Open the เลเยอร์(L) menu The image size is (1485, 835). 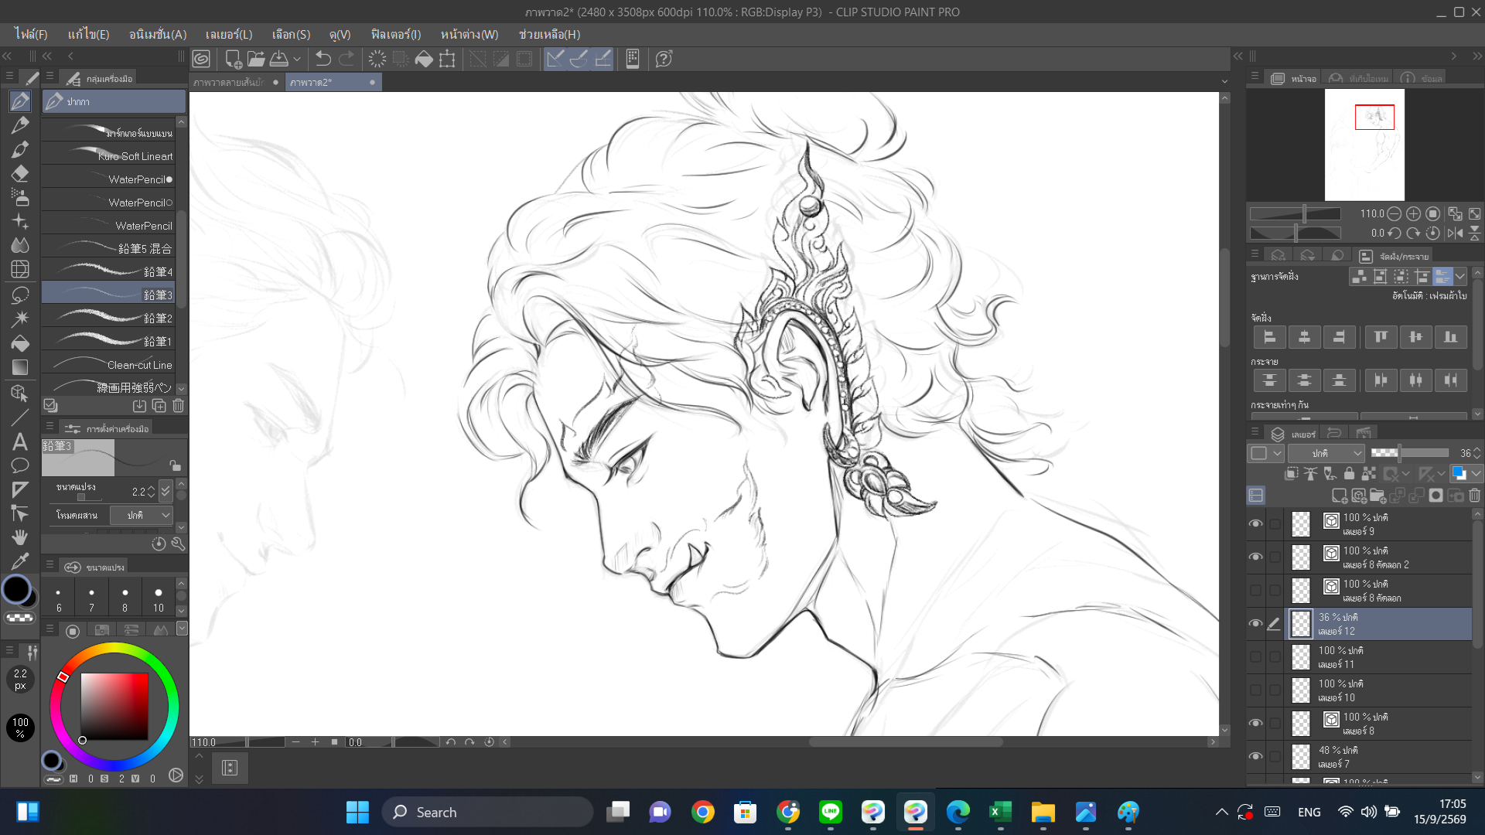tap(229, 35)
